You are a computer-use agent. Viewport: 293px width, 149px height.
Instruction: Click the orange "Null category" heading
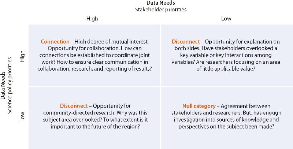coord(199,106)
